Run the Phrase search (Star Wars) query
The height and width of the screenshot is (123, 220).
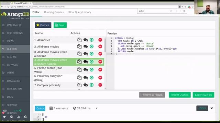[92, 70]
